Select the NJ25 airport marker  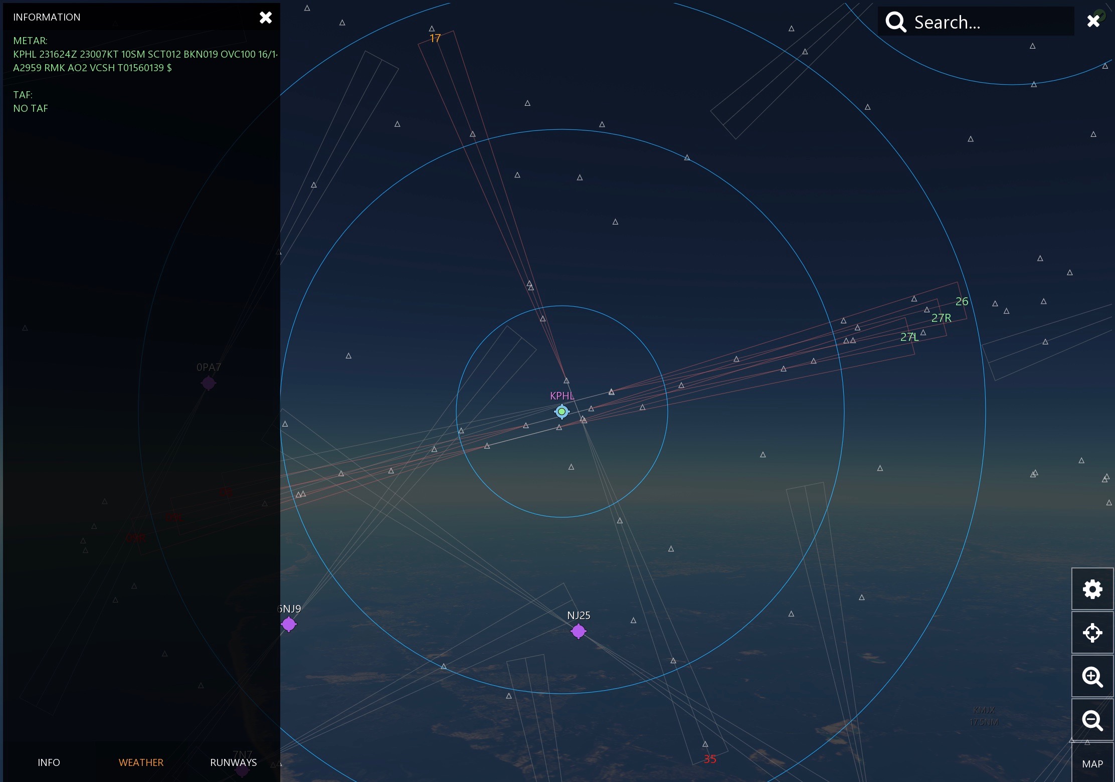(578, 631)
